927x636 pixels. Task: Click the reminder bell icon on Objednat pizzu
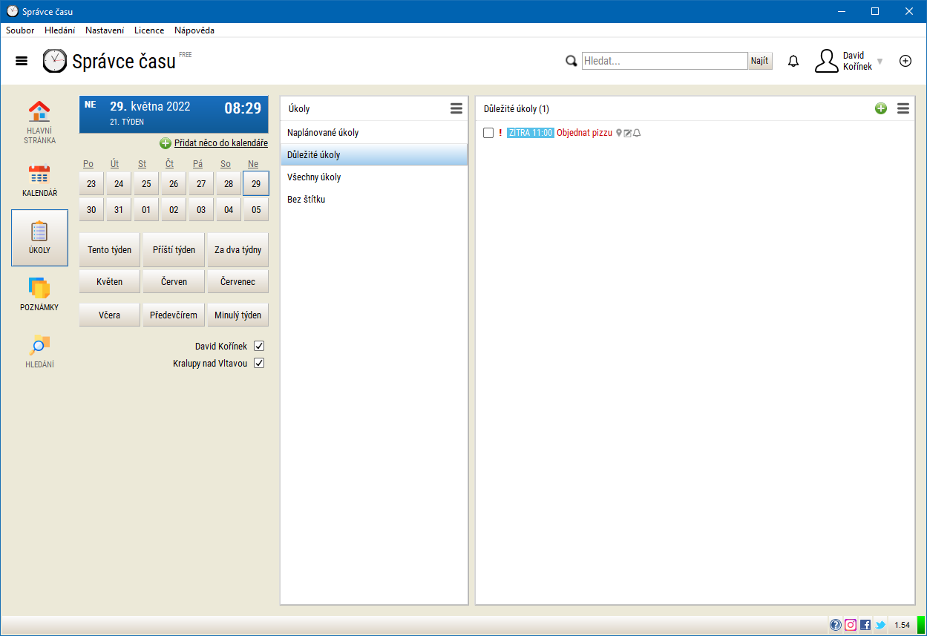(637, 133)
